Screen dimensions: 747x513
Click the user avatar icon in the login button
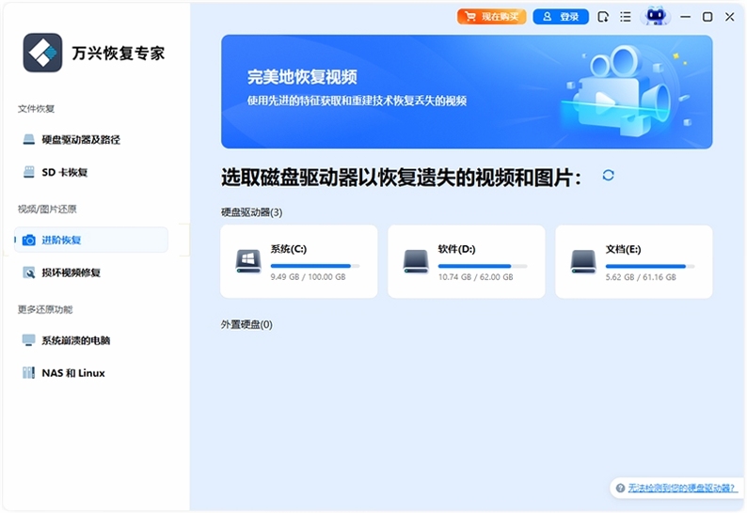(548, 17)
